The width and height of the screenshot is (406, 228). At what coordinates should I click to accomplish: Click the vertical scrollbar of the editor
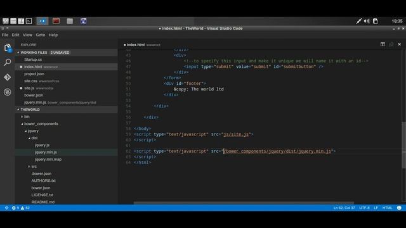[403, 145]
